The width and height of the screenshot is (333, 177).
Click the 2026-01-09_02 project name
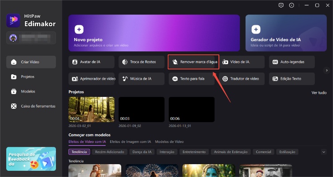[130, 126]
